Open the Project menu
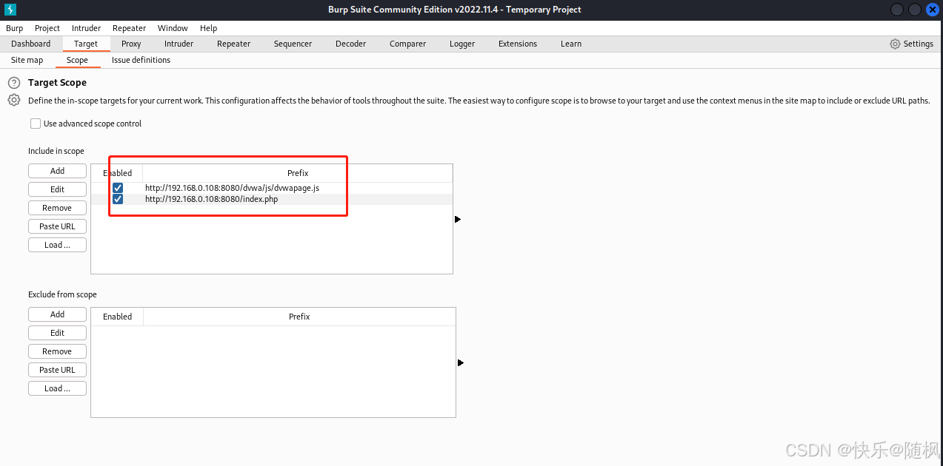 (x=47, y=28)
